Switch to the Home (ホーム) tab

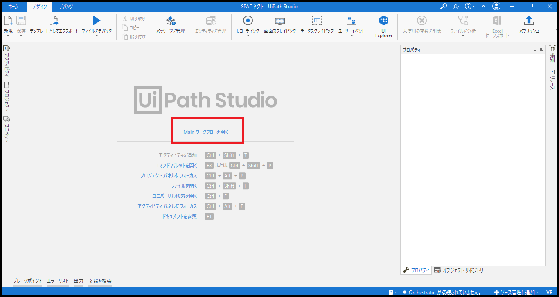[13, 7]
